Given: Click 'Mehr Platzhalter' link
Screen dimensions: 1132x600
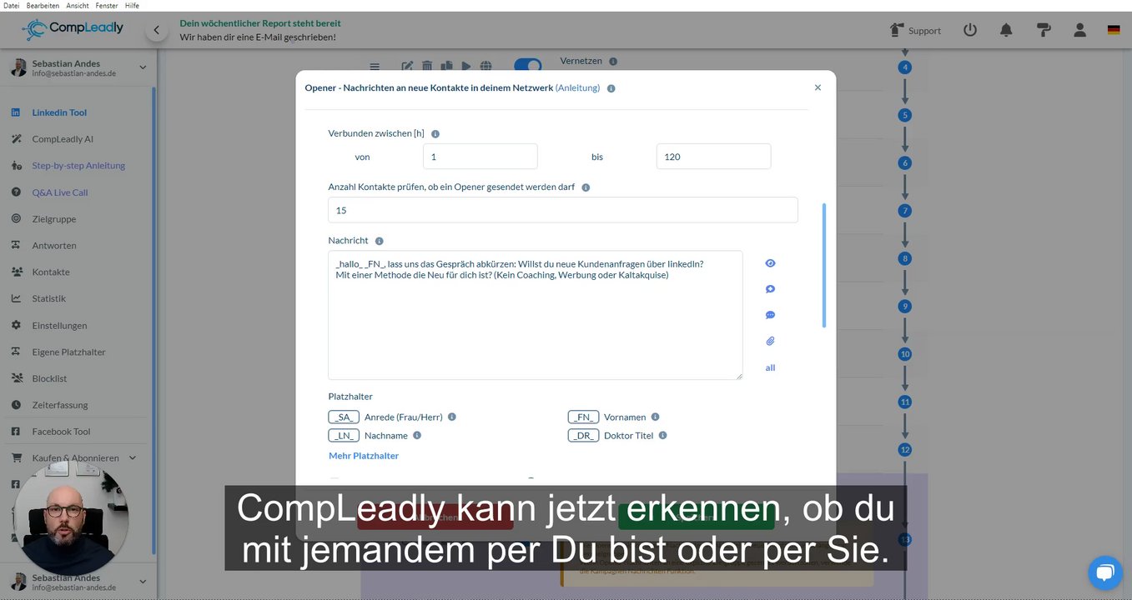Looking at the screenshot, I should (x=364, y=456).
